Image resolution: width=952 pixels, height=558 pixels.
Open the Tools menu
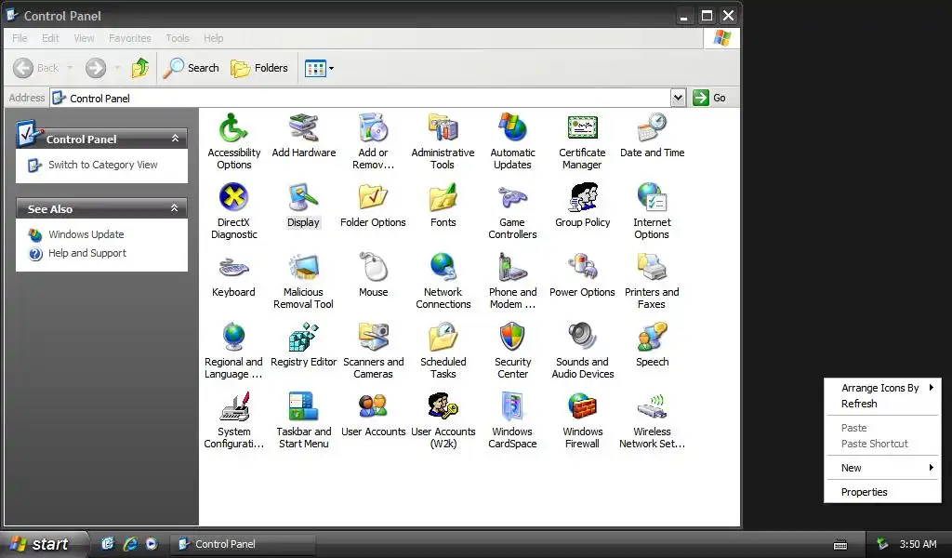(x=178, y=38)
